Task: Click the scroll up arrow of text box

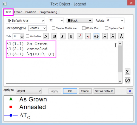Action: [120, 44]
